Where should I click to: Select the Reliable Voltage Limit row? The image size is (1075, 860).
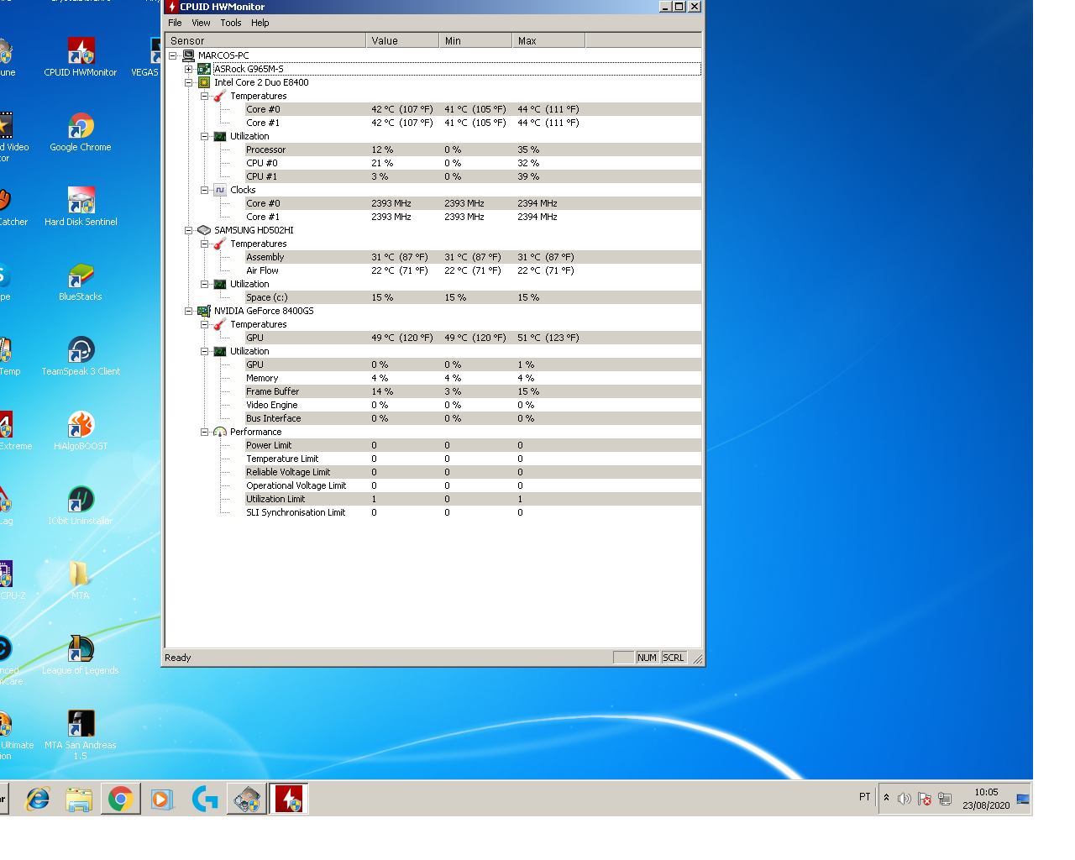[x=473, y=472]
